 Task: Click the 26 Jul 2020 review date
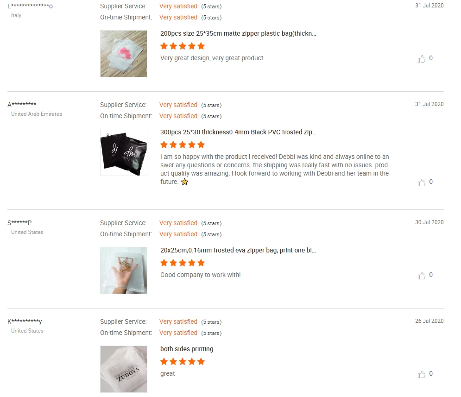coord(429,321)
